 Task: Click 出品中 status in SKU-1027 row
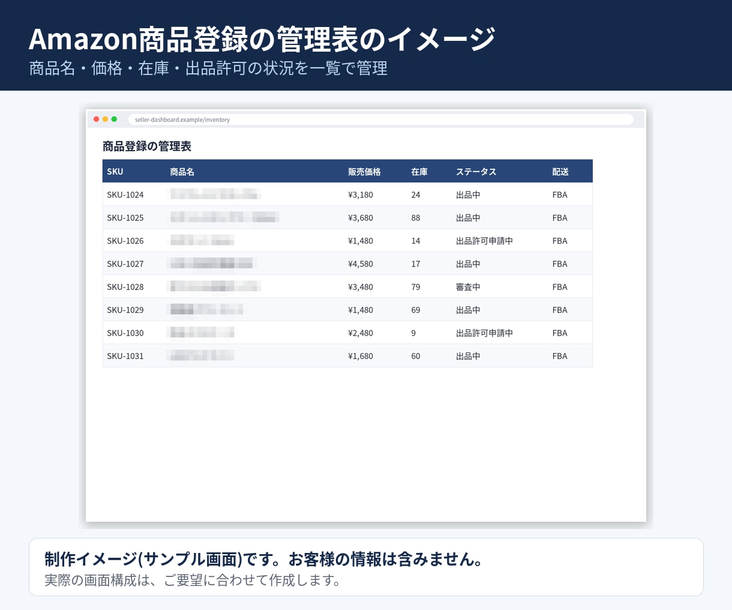coord(468,264)
